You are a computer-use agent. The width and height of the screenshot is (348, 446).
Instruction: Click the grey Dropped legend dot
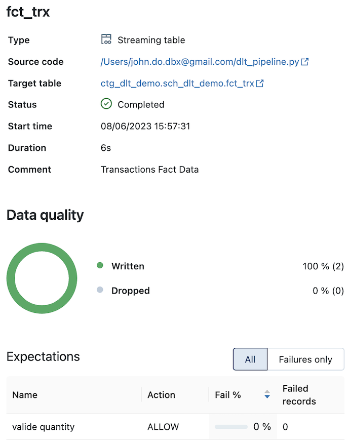100,290
